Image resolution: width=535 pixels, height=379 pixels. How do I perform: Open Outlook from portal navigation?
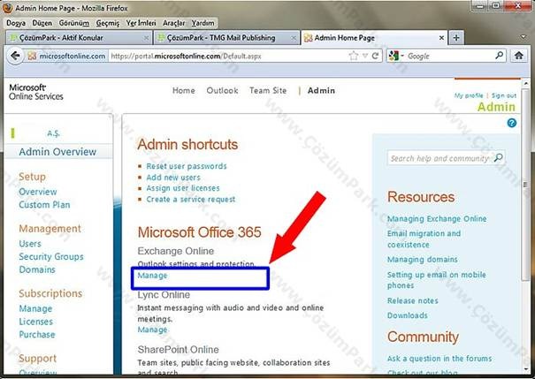[222, 91]
